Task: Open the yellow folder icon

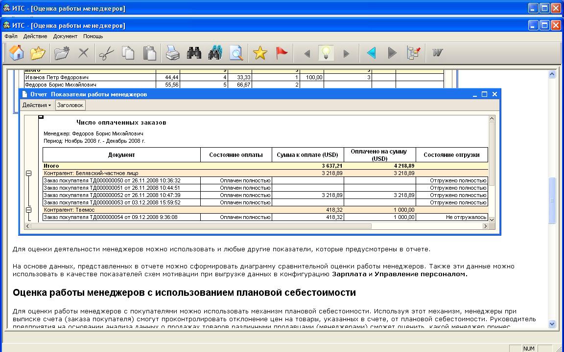Action: 38,53
